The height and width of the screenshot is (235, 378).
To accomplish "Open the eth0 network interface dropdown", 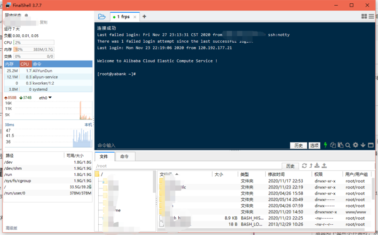I will pyautogui.click(x=45, y=98).
